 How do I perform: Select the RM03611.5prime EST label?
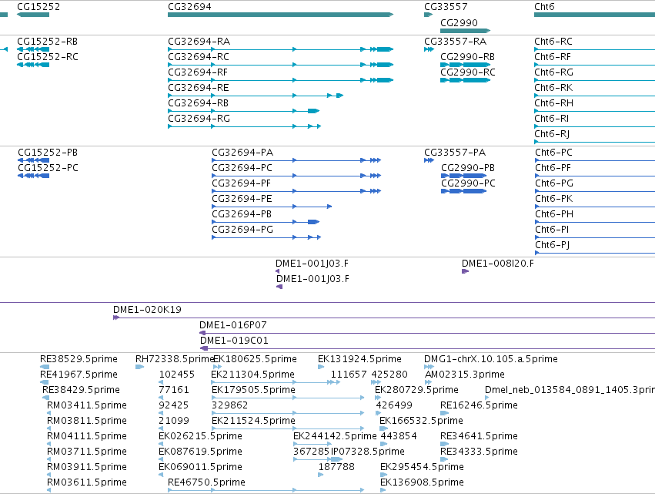coord(86,482)
